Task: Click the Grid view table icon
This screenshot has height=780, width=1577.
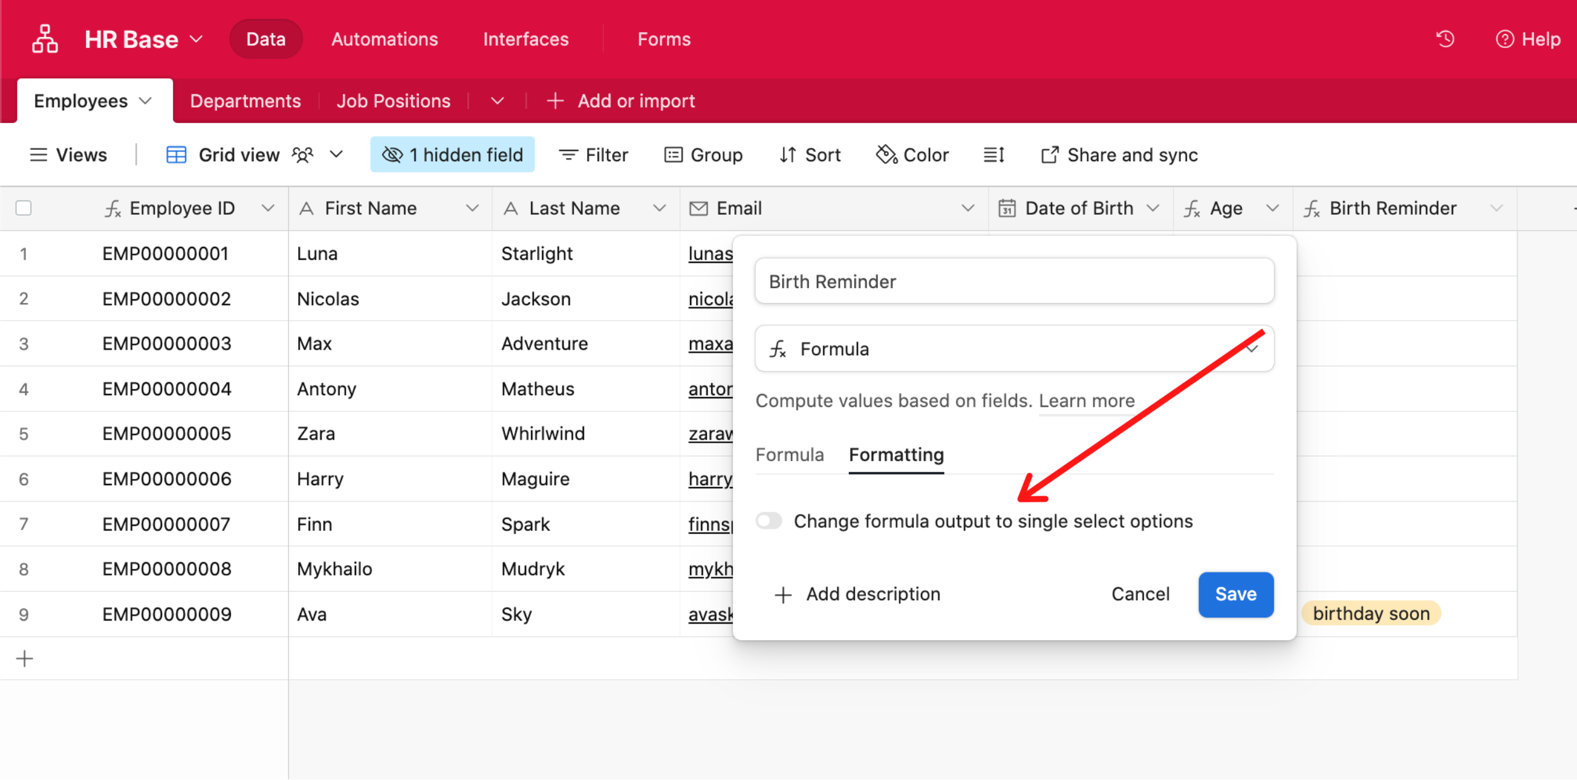Action: click(176, 155)
